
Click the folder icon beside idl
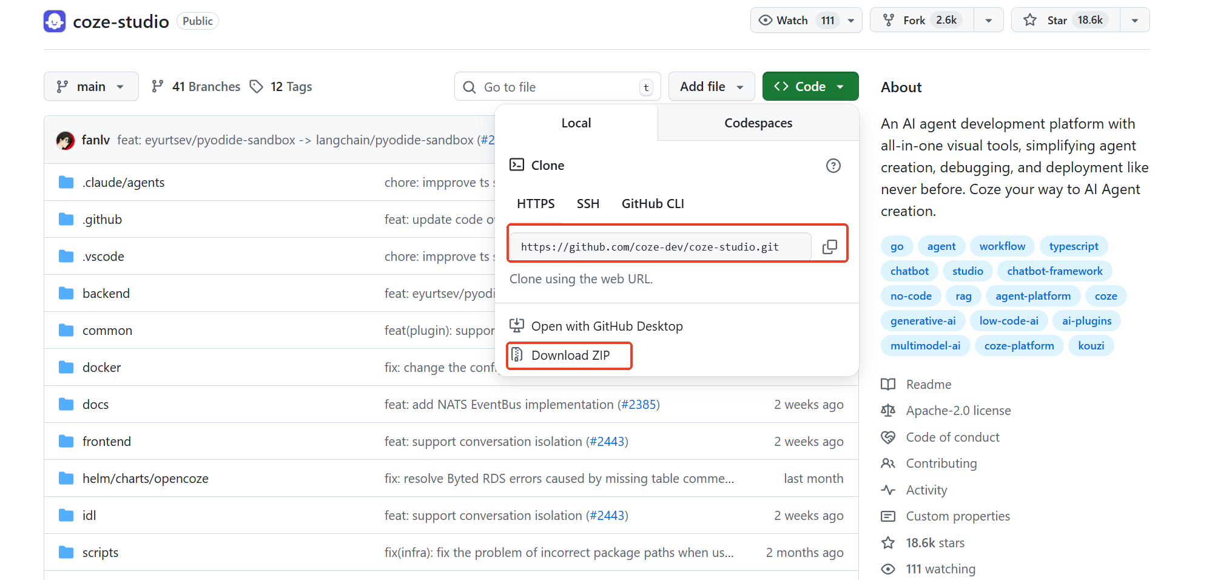[x=66, y=516]
